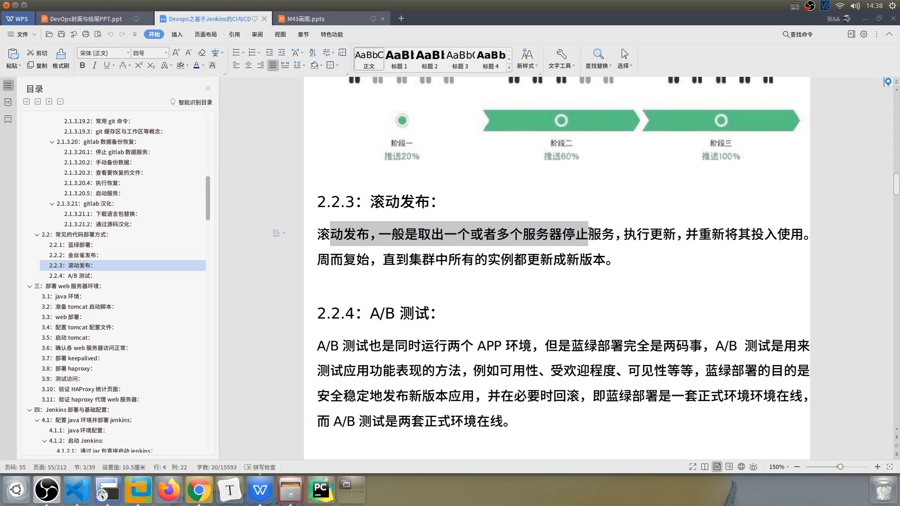Toggle underline formatting
The image size is (900, 506).
(106, 65)
